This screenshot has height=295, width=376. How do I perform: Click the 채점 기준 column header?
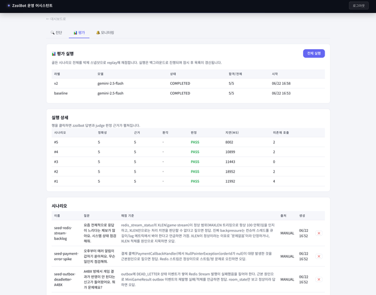[x=127, y=215]
